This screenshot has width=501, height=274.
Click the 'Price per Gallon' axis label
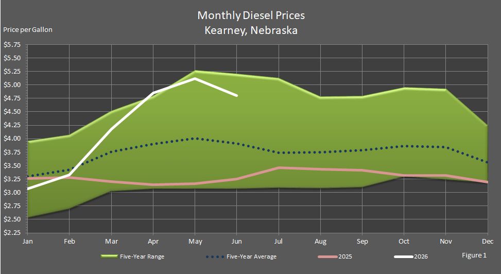point(28,30)
